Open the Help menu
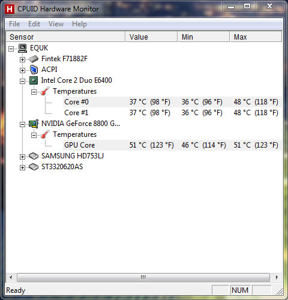Image resolution: width=288 pixels, height=300 pixels. click(79, 24)
